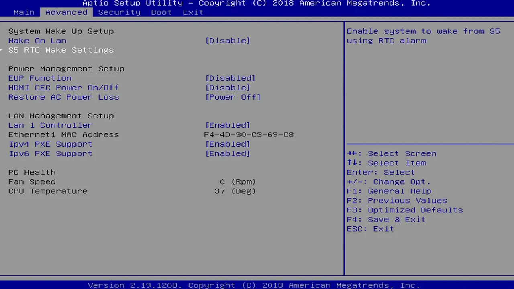Click the MAC address F4-4D-30-C3-69-C8
The height and width of the screenshot is (289, 514).
(249, 135)
